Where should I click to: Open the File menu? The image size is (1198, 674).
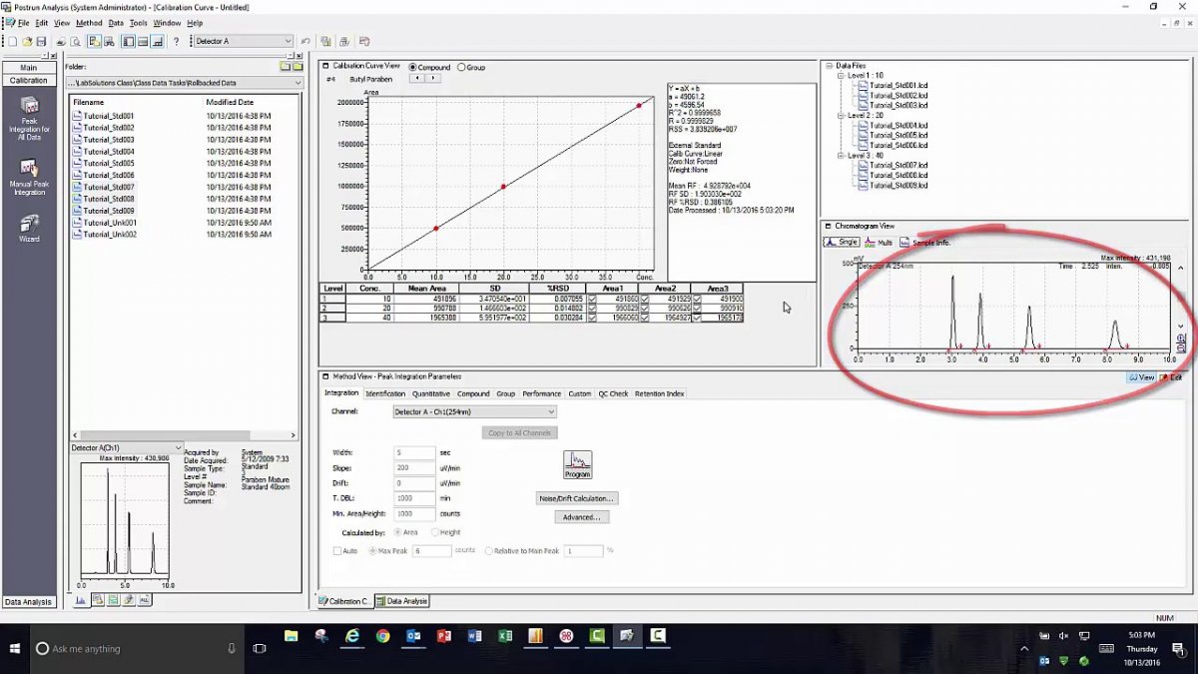click(x=23, y=23)
